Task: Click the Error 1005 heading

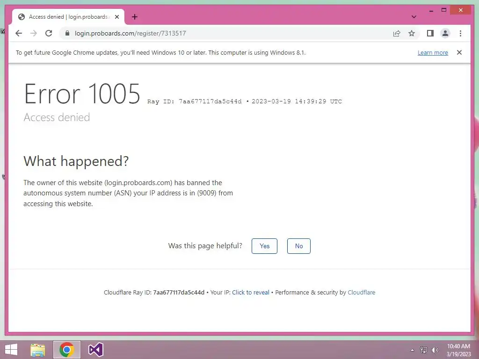Action: pyautogui.click(x=82, y=93)
